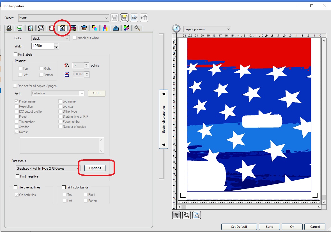
Task: Click the font size text height icon
Action: click(67, 65)
